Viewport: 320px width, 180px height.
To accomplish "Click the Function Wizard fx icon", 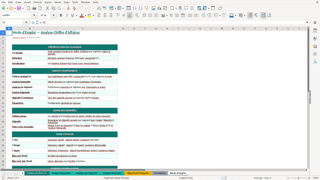I will (33, 22).
